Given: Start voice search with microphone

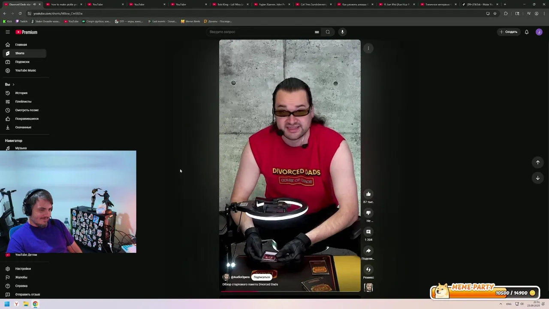Looking at the screenshot, I should (342, 32).
